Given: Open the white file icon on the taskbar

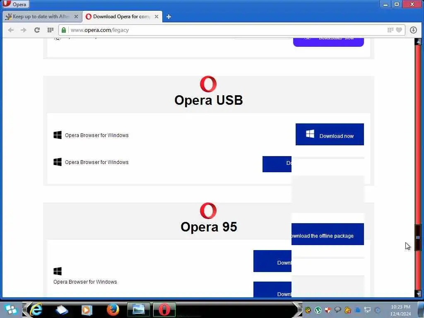Looking at the screenshot, I should tap(61, 310).
